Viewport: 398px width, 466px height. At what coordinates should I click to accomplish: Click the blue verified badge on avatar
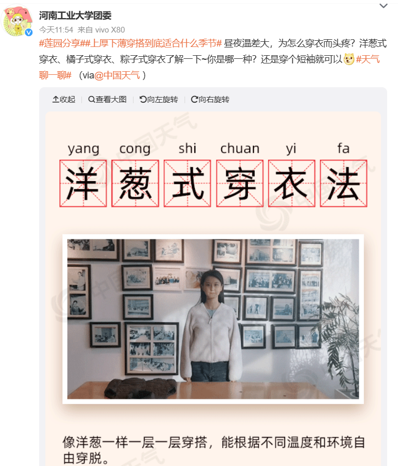(x=29, y=33)
